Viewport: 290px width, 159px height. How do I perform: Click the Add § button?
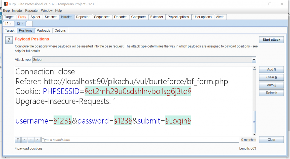[x=271, y=70]
